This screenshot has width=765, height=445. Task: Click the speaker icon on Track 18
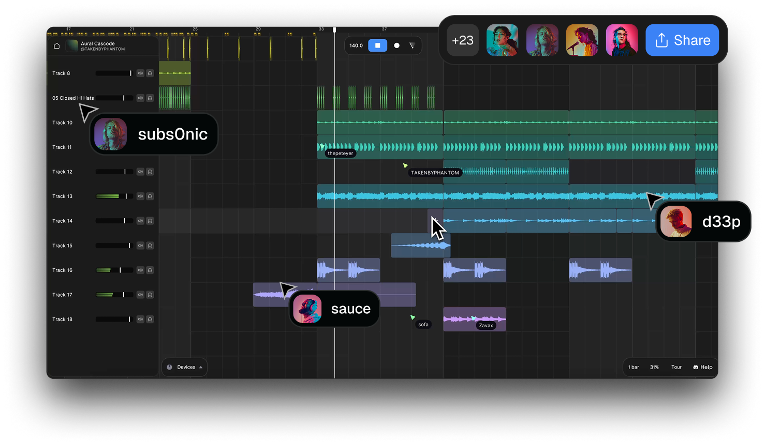tap(140, 319)
